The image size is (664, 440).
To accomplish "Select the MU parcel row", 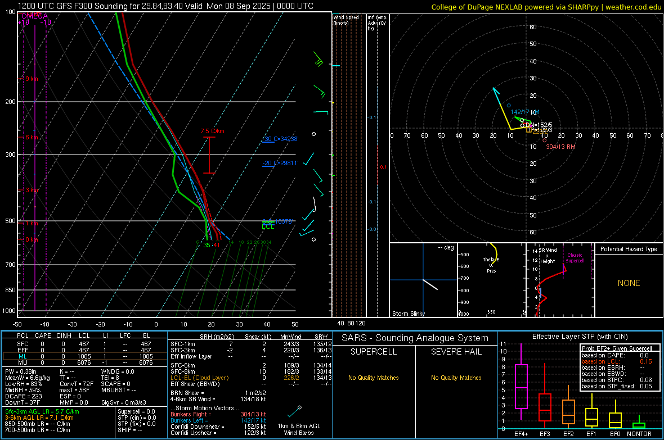I will (x=85, y=362).
